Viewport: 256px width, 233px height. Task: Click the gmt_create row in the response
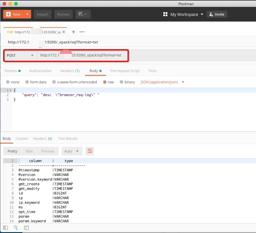point(46,184)
